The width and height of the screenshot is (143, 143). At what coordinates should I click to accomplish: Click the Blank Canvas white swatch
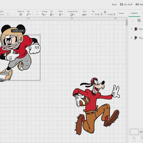(x=134, y=132)
